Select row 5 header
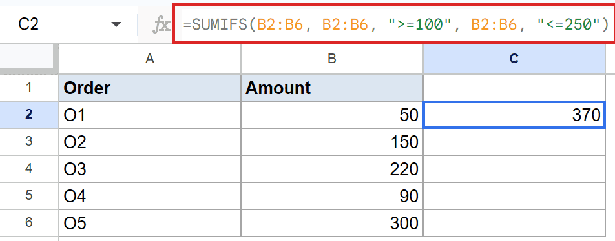 (x=29, y=196)
